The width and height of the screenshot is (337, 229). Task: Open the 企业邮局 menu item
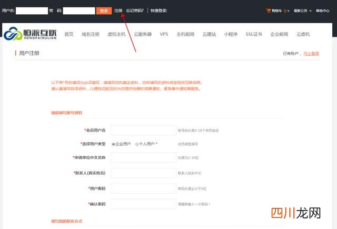pyautogui.click(x=279, y=34)
